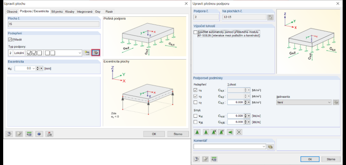Open the nonlinearity edit icon beside Není
This screenshot has width=346, height=165.
pyautogui.click(x=336, y=102)
